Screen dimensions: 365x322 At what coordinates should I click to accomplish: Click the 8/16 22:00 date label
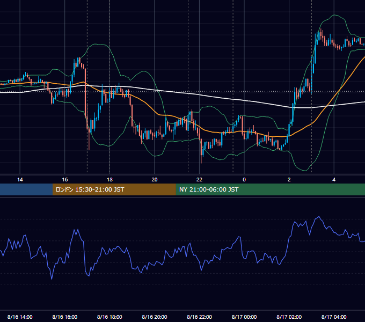click(x=199, y=317)
